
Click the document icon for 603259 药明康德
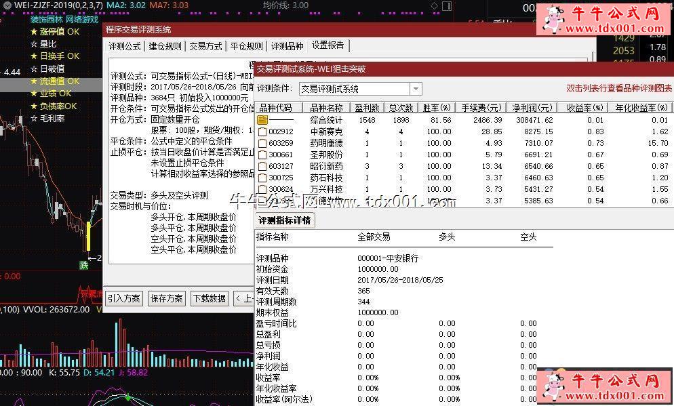(262, 143)
